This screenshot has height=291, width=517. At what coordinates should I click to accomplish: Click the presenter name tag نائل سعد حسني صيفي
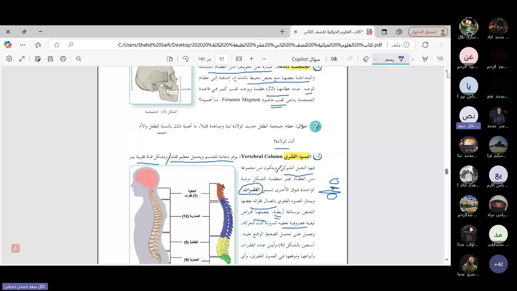25,287
